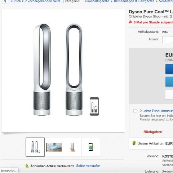Click the white button below the cart button
This screenshot has width=173, height=173.
(x=169, y=95)
